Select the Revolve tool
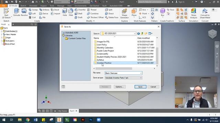This screenshot has width=220, height=123. (x=24, y=12)
